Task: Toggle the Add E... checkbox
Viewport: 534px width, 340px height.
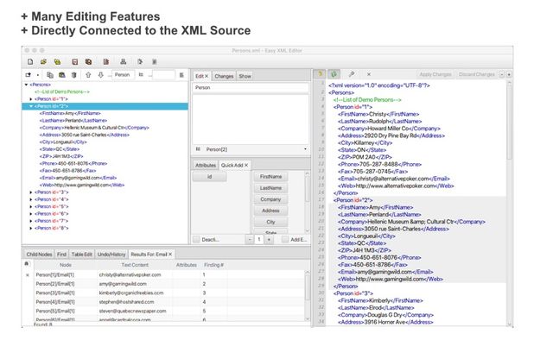Action: (285, 240)
